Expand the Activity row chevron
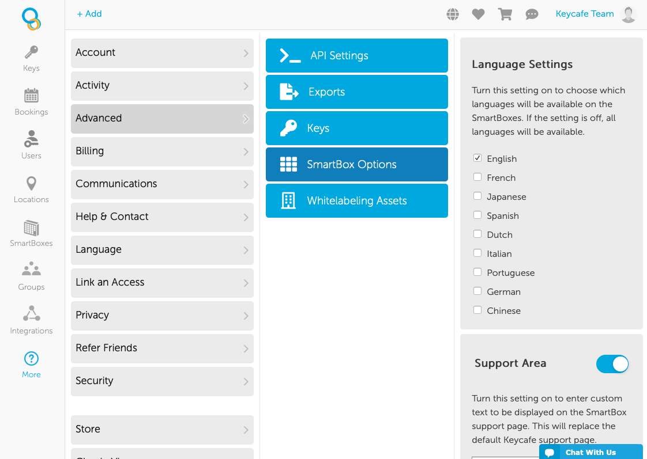Screen dimensions: 647x459 coord(246,86)
